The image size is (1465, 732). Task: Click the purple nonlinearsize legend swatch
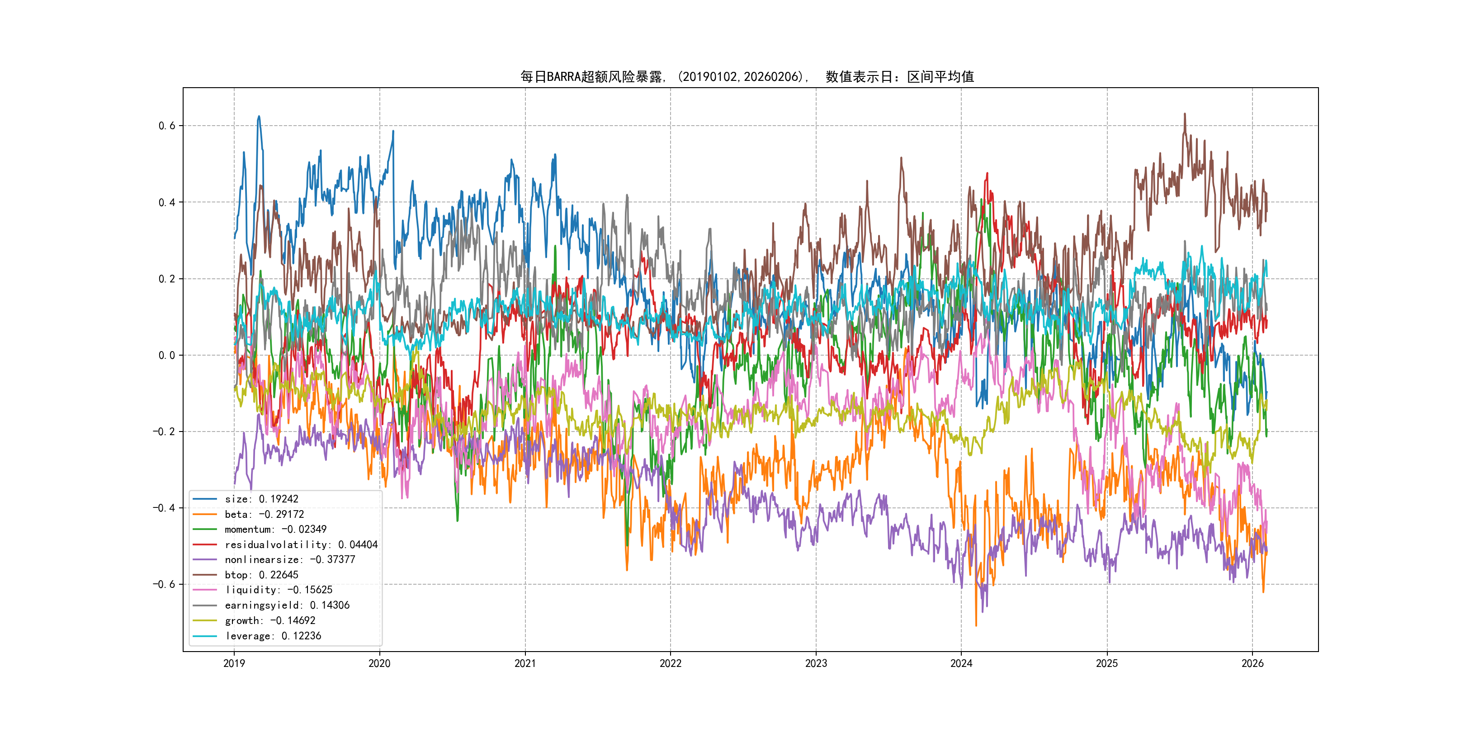205,560
